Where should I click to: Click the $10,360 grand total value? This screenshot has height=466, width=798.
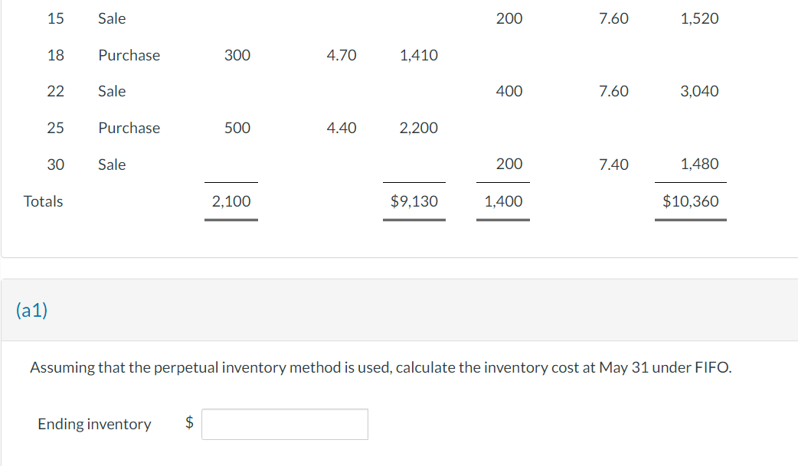coord(690,200)
